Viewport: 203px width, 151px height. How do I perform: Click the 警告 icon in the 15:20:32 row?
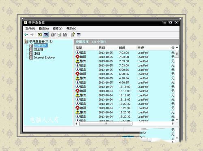pos(78,112)
